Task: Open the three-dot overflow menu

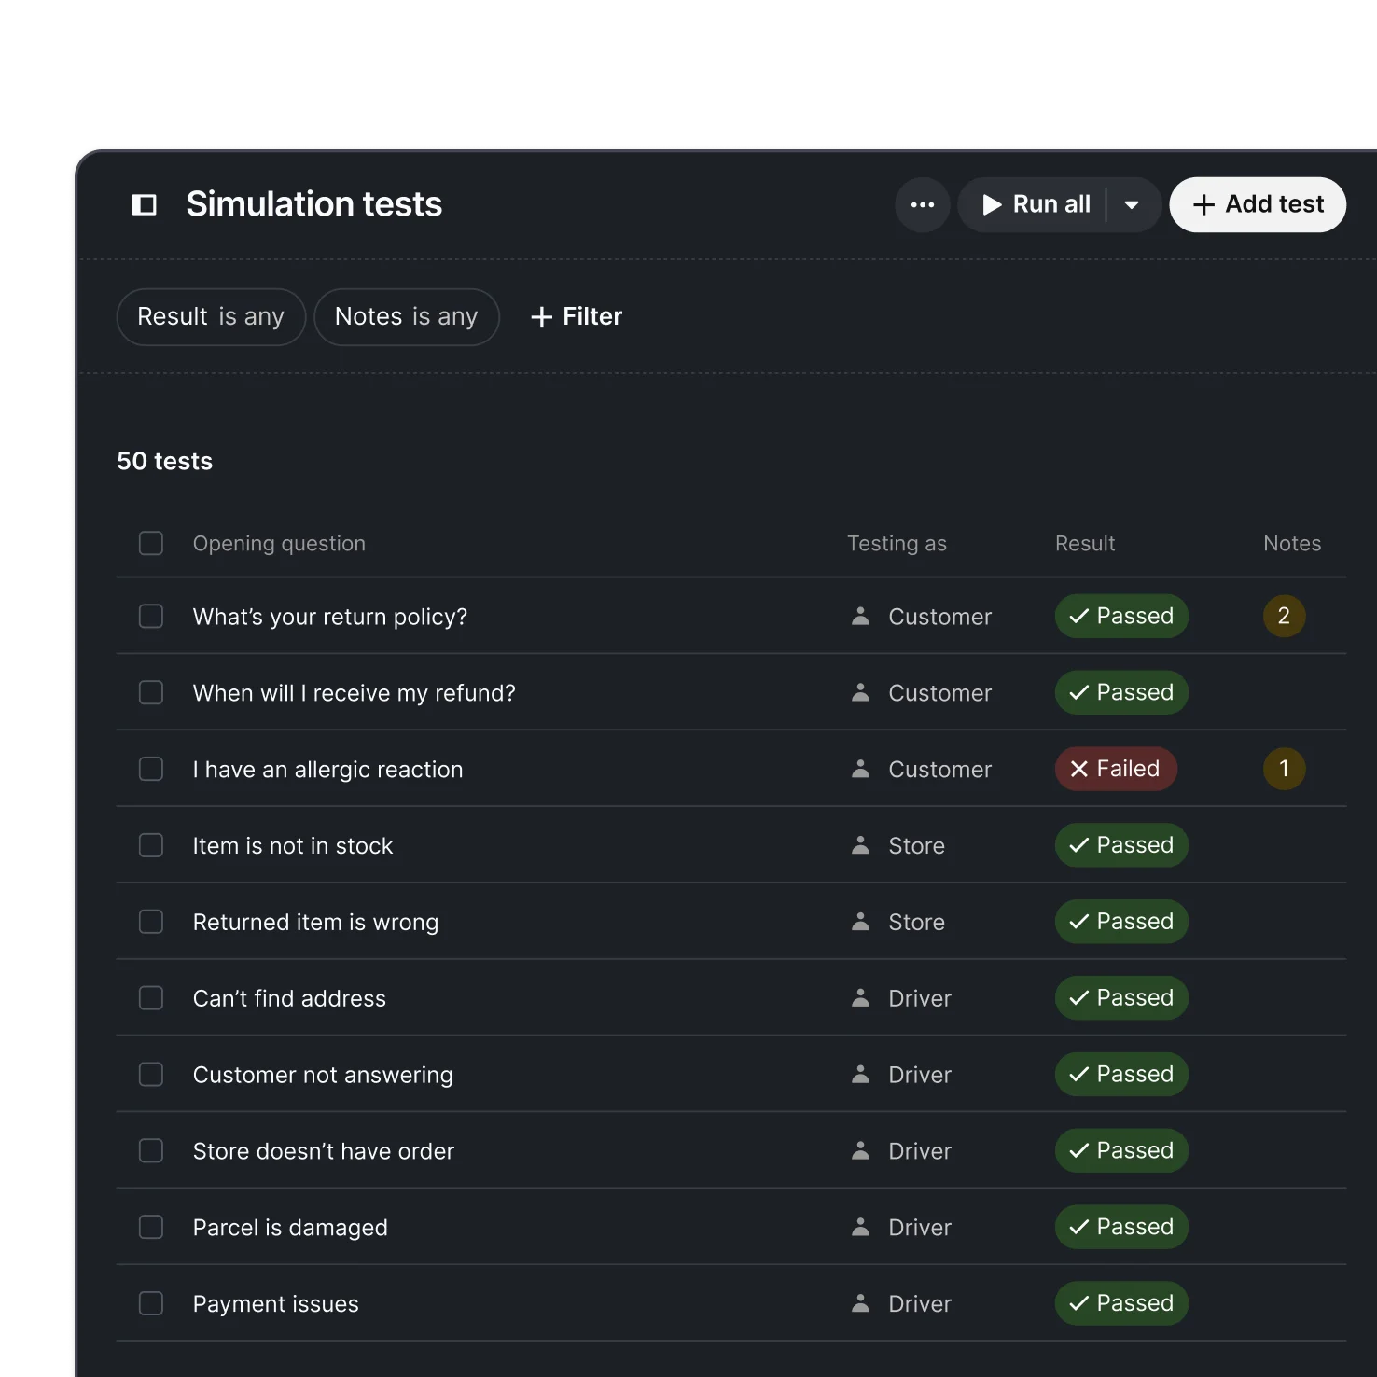Action: [x=922, y=204]
